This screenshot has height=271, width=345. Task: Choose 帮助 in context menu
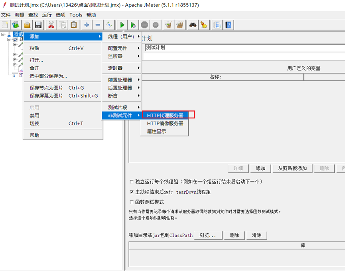point(63,135)
